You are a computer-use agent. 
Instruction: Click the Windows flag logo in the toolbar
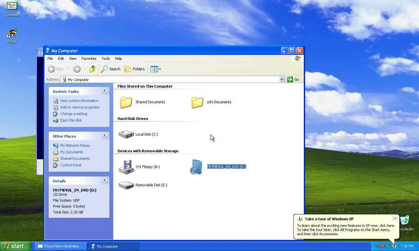[297, 59]
